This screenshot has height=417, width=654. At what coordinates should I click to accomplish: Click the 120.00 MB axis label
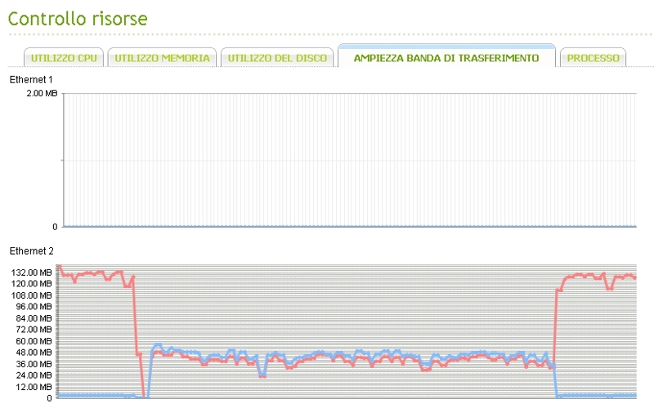[32, 283]
